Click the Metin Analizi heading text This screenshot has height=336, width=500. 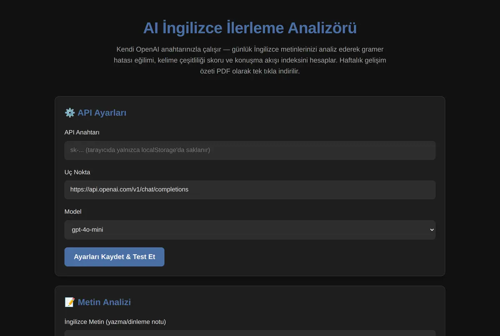tap(104, 302)
